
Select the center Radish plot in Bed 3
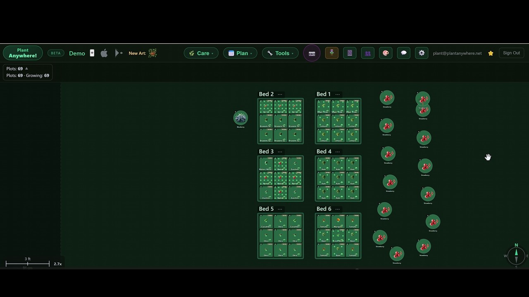click(x=281, y=179)
